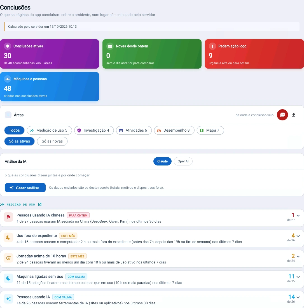Open the Conclusões ativas summary card
The height and width of the screenshot is (308, 304).
50,54
